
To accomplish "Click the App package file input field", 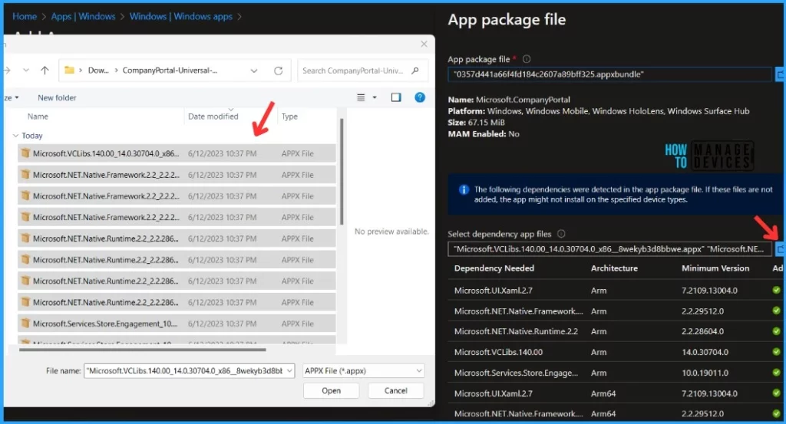I will 609,74.
